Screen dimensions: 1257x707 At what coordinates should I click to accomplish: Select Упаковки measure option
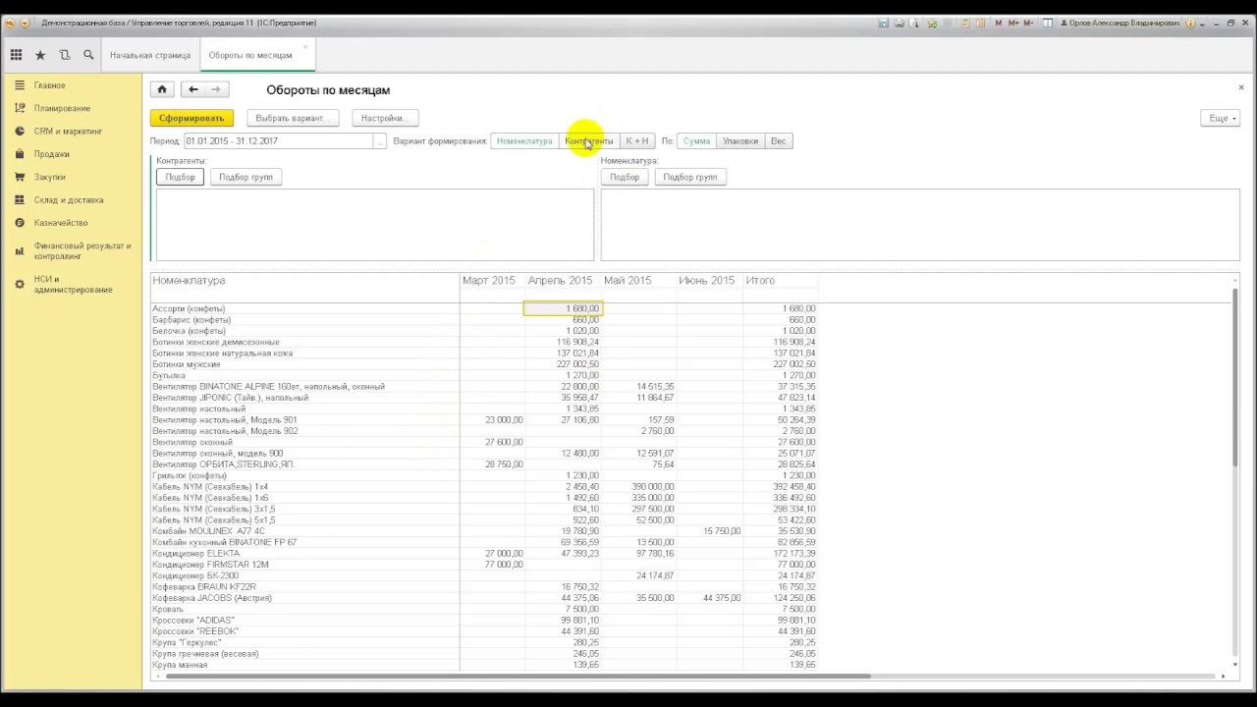coord(740,141)
